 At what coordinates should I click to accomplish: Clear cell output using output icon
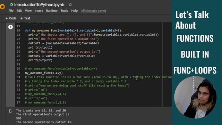(11, 111)
